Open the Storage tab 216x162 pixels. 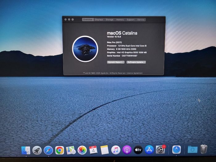coord(110,20)
